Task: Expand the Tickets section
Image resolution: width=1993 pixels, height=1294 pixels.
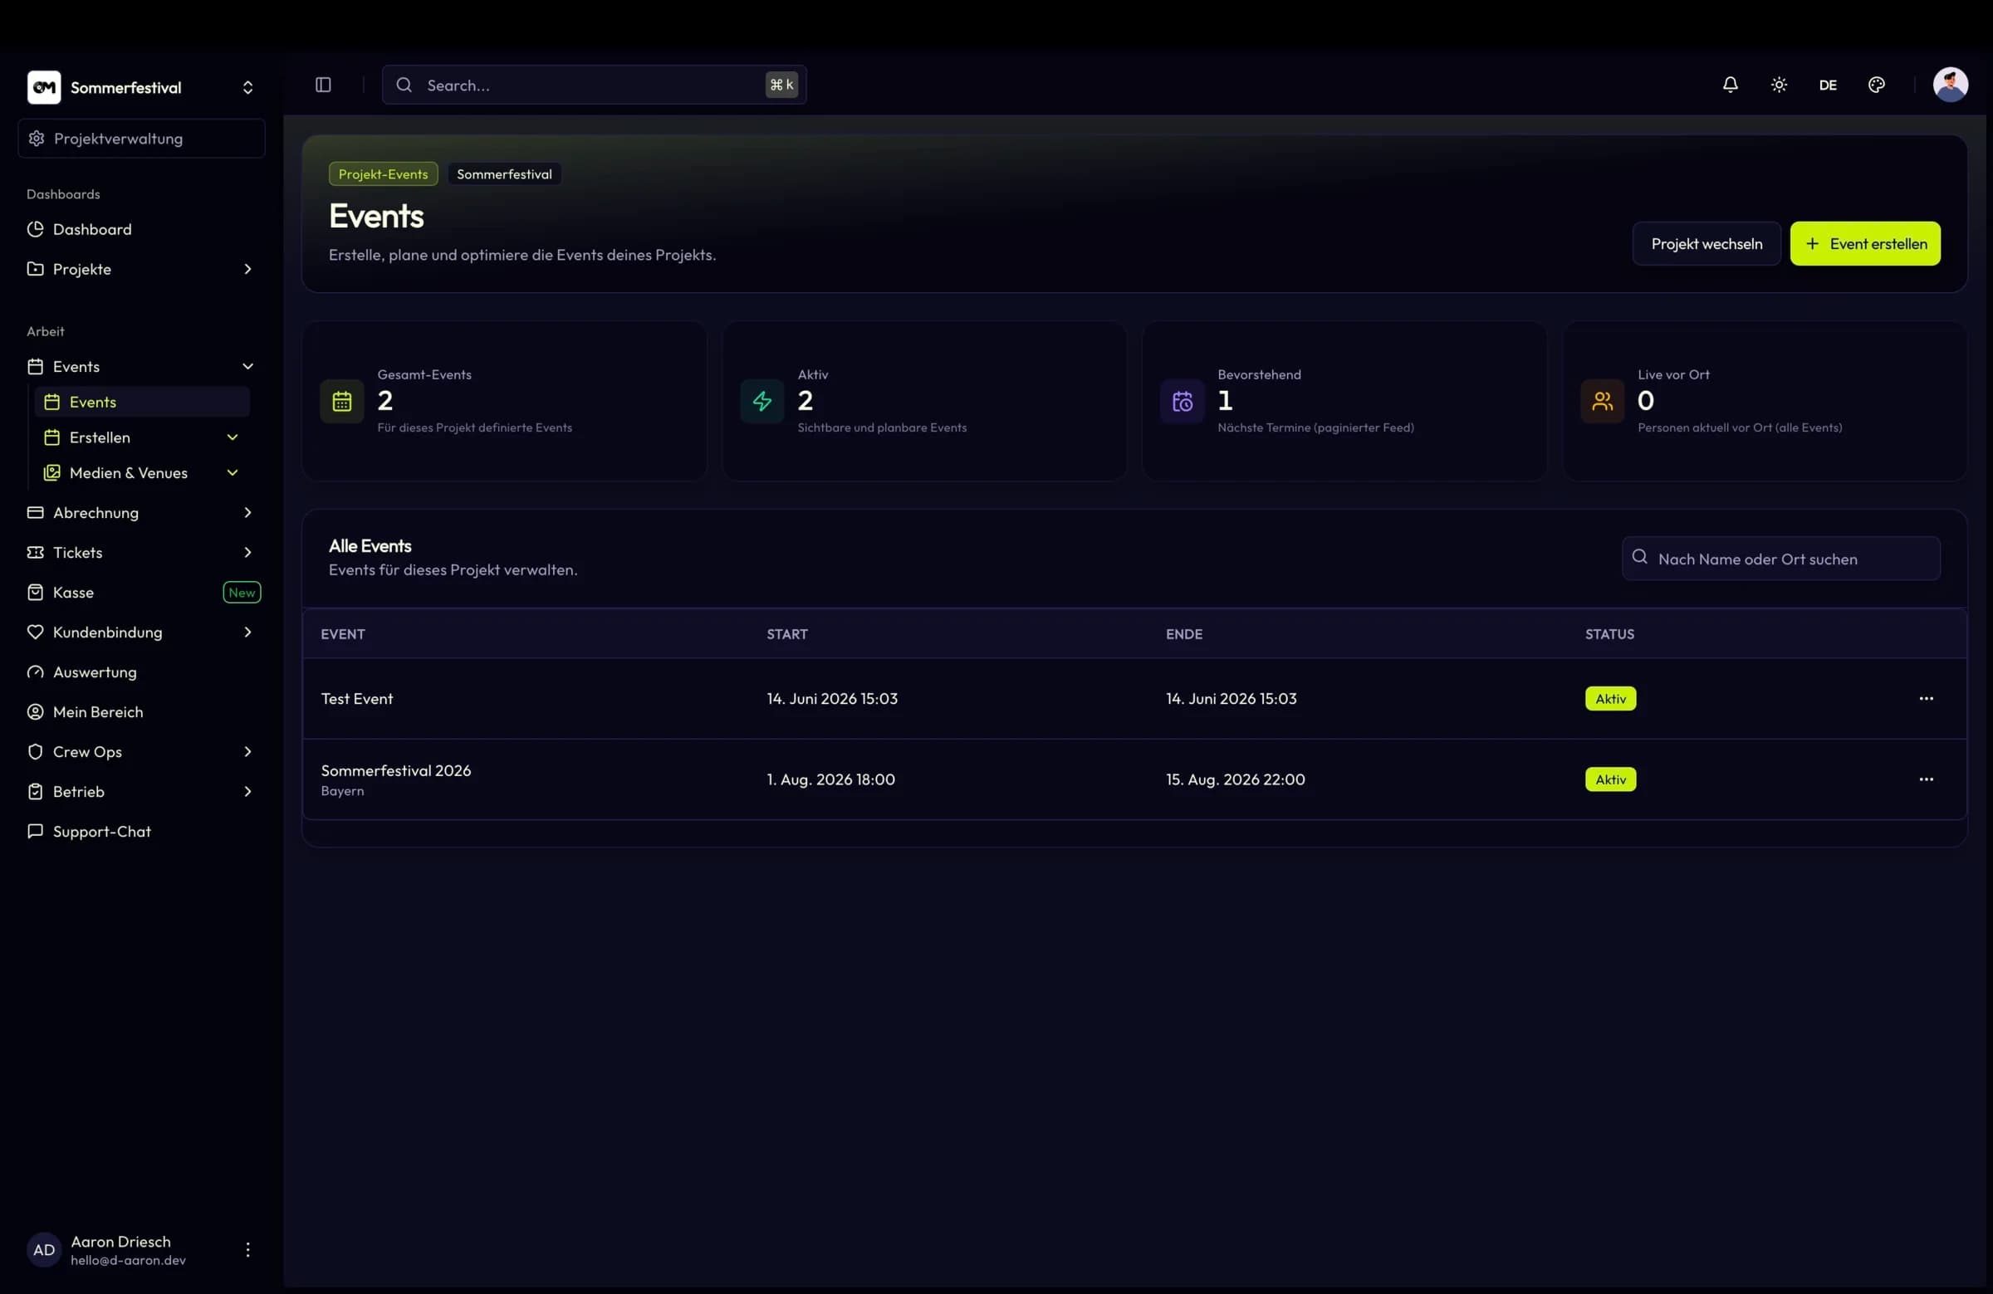Action: point(141,553)
